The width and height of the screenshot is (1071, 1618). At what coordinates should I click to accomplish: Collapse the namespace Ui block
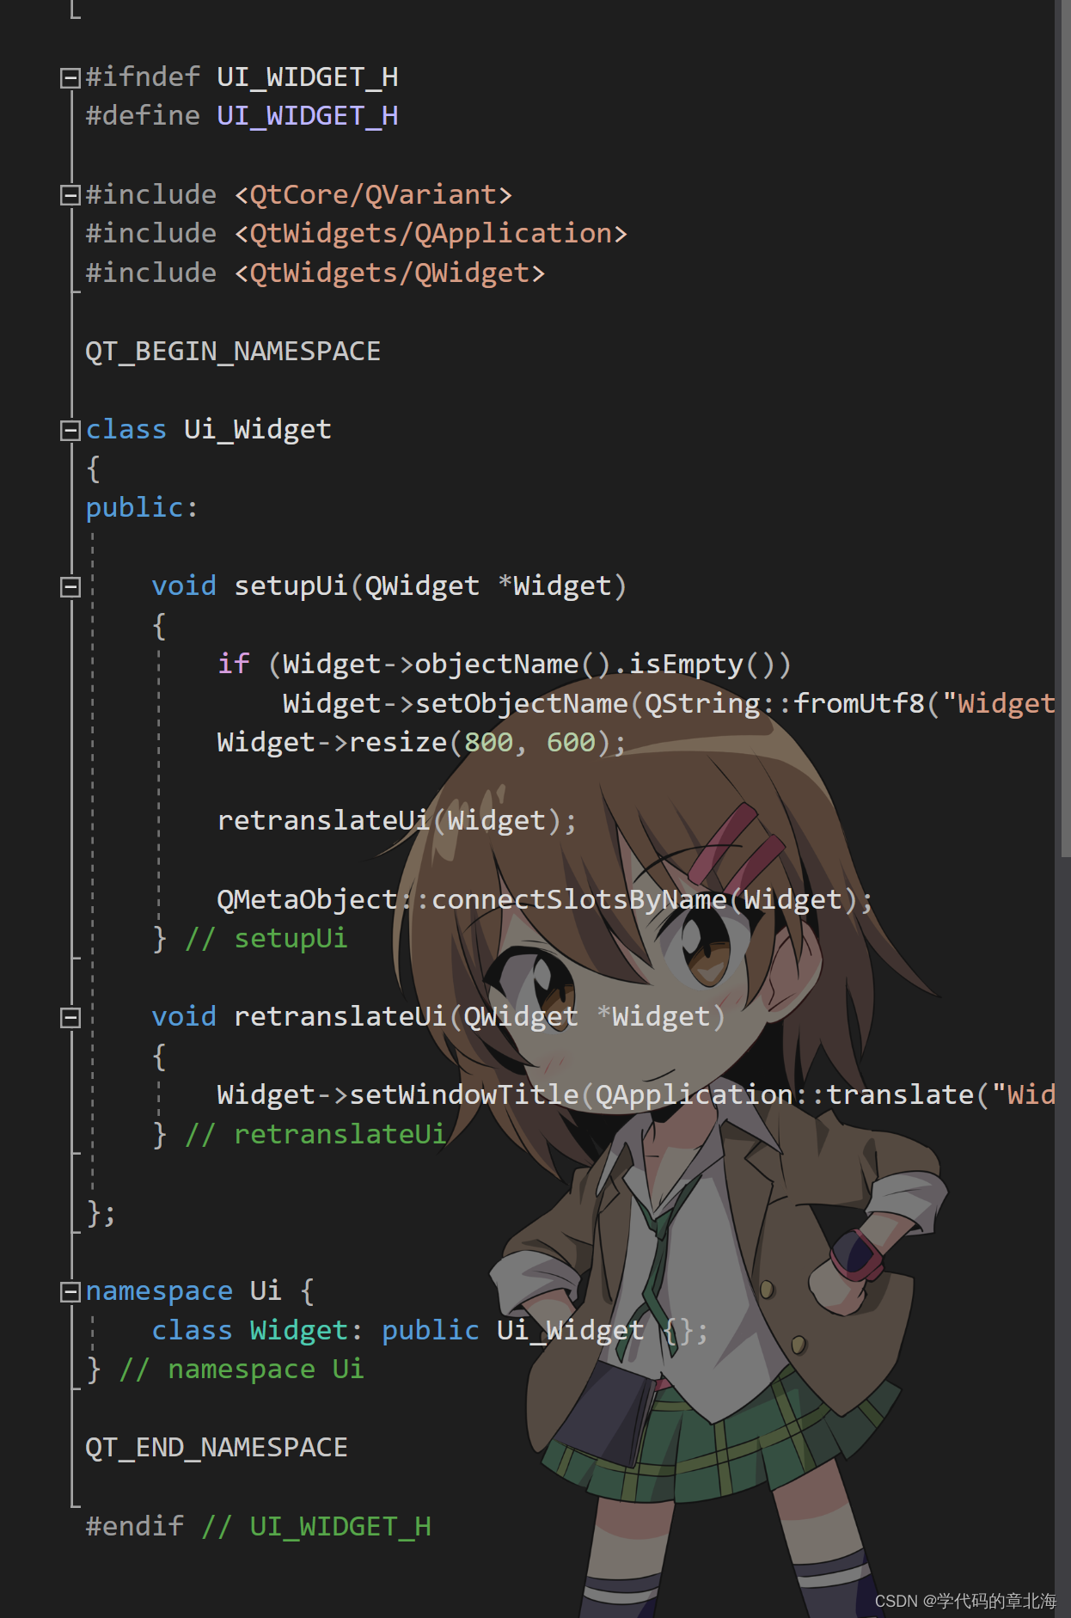70,1291
